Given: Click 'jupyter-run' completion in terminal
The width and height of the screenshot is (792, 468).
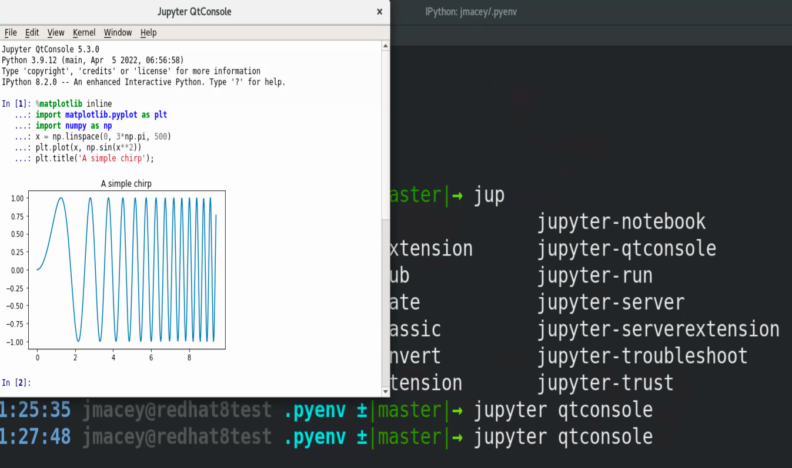Looking at the screenshot, I should click(595, 275).
